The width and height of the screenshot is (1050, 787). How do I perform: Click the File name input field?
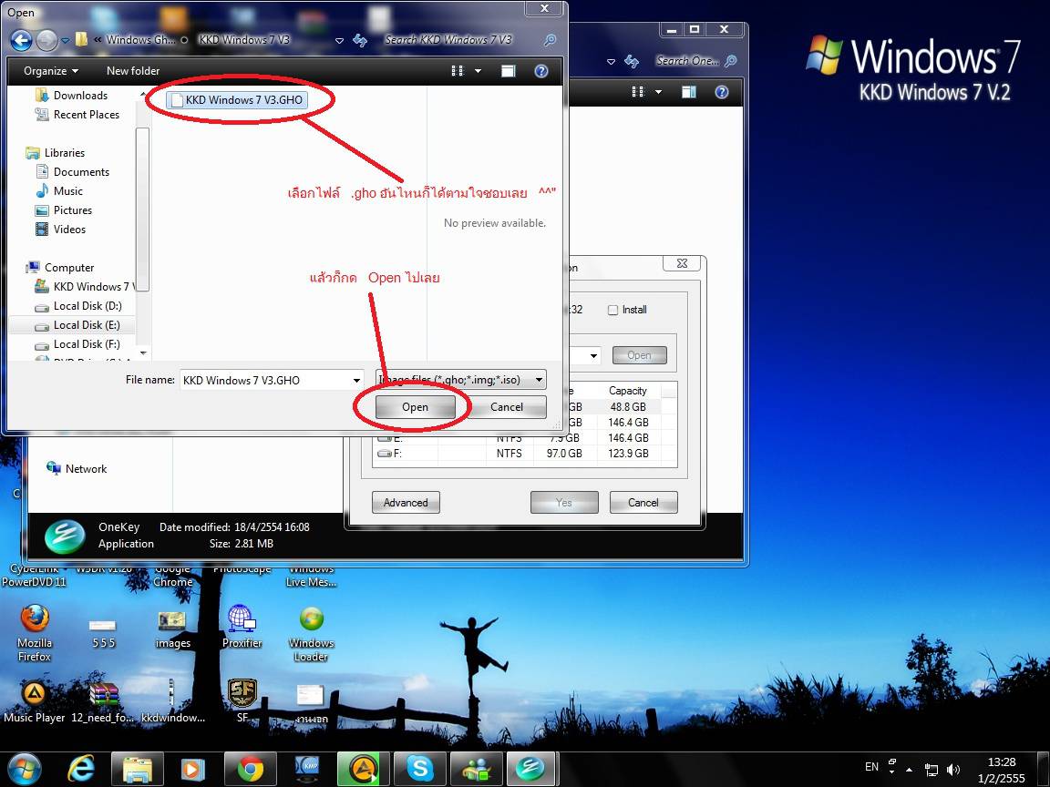(266, 380)
